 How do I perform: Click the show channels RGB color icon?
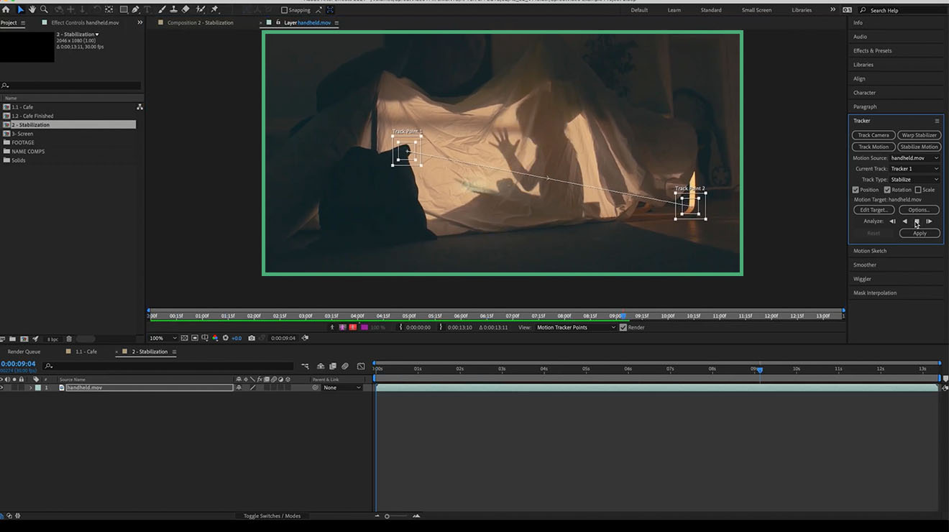[x=216, y=339]
